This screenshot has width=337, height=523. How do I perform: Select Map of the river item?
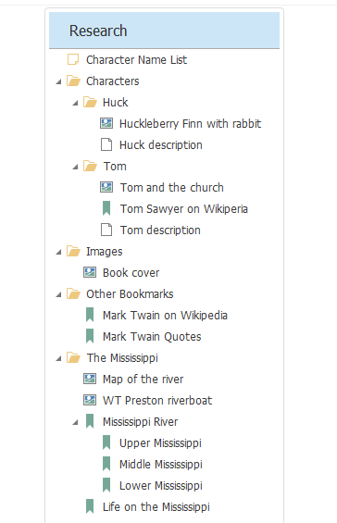[x=143, y=379]
